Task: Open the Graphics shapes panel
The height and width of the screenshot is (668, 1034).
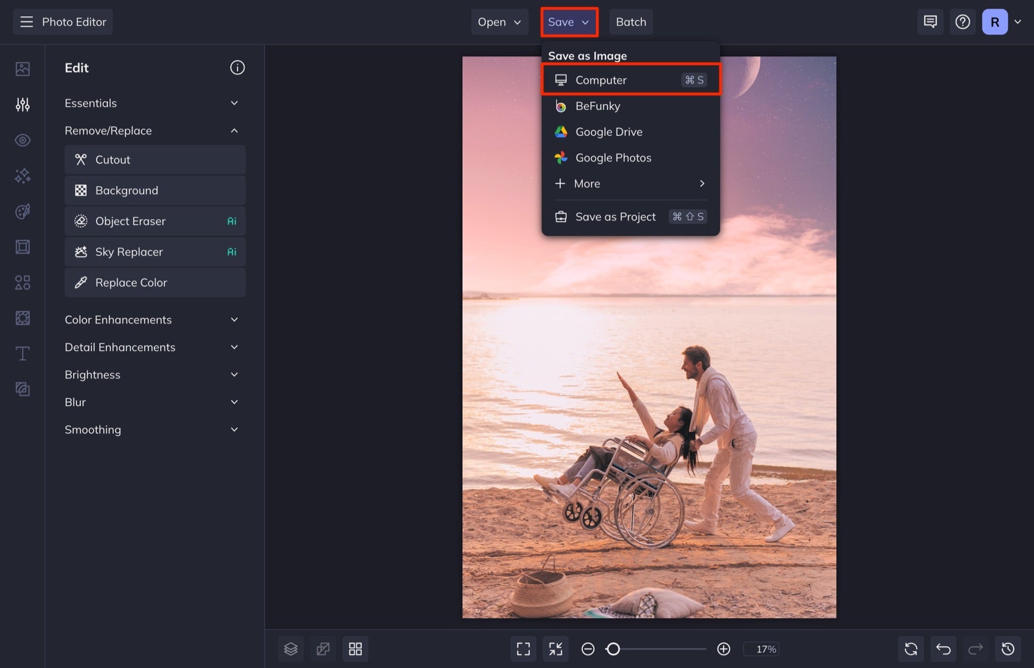Action: pyautogui.click(x=22, y=282)
